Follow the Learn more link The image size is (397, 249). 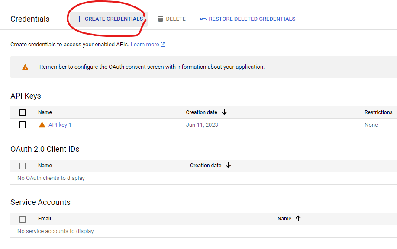tap(145, 44)
